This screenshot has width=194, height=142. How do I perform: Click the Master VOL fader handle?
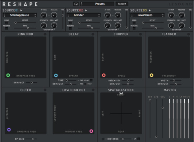click(x=163, y=108)
